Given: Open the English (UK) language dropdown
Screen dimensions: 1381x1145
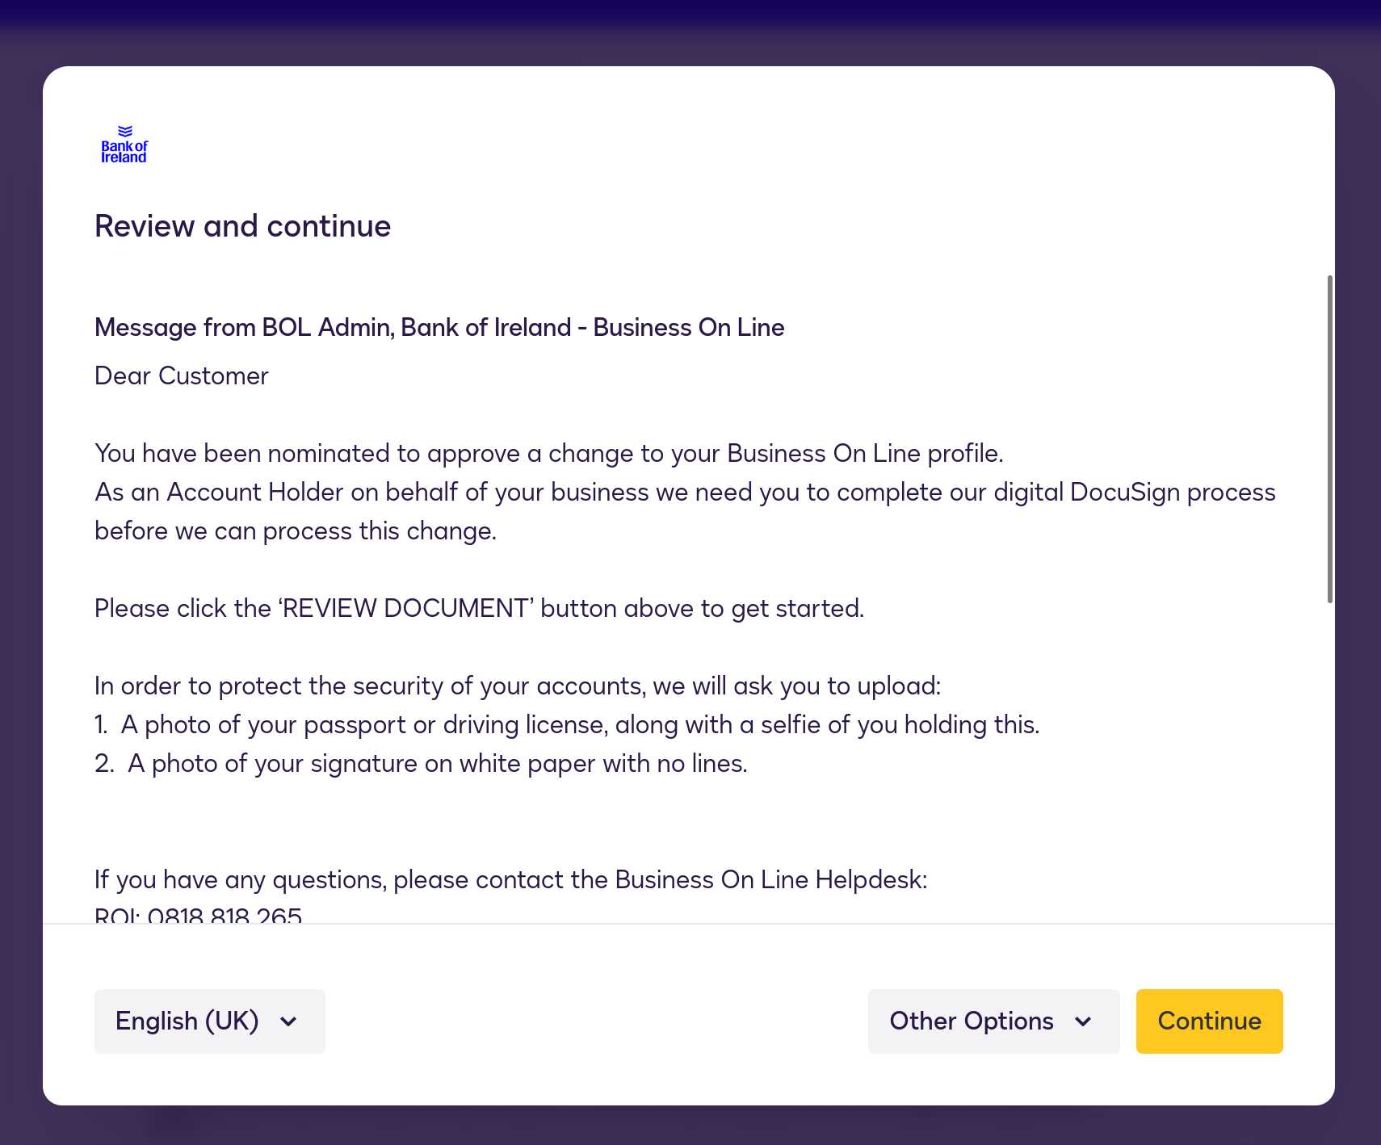Looking at the screenshot, I should (x=209, y=1021).
